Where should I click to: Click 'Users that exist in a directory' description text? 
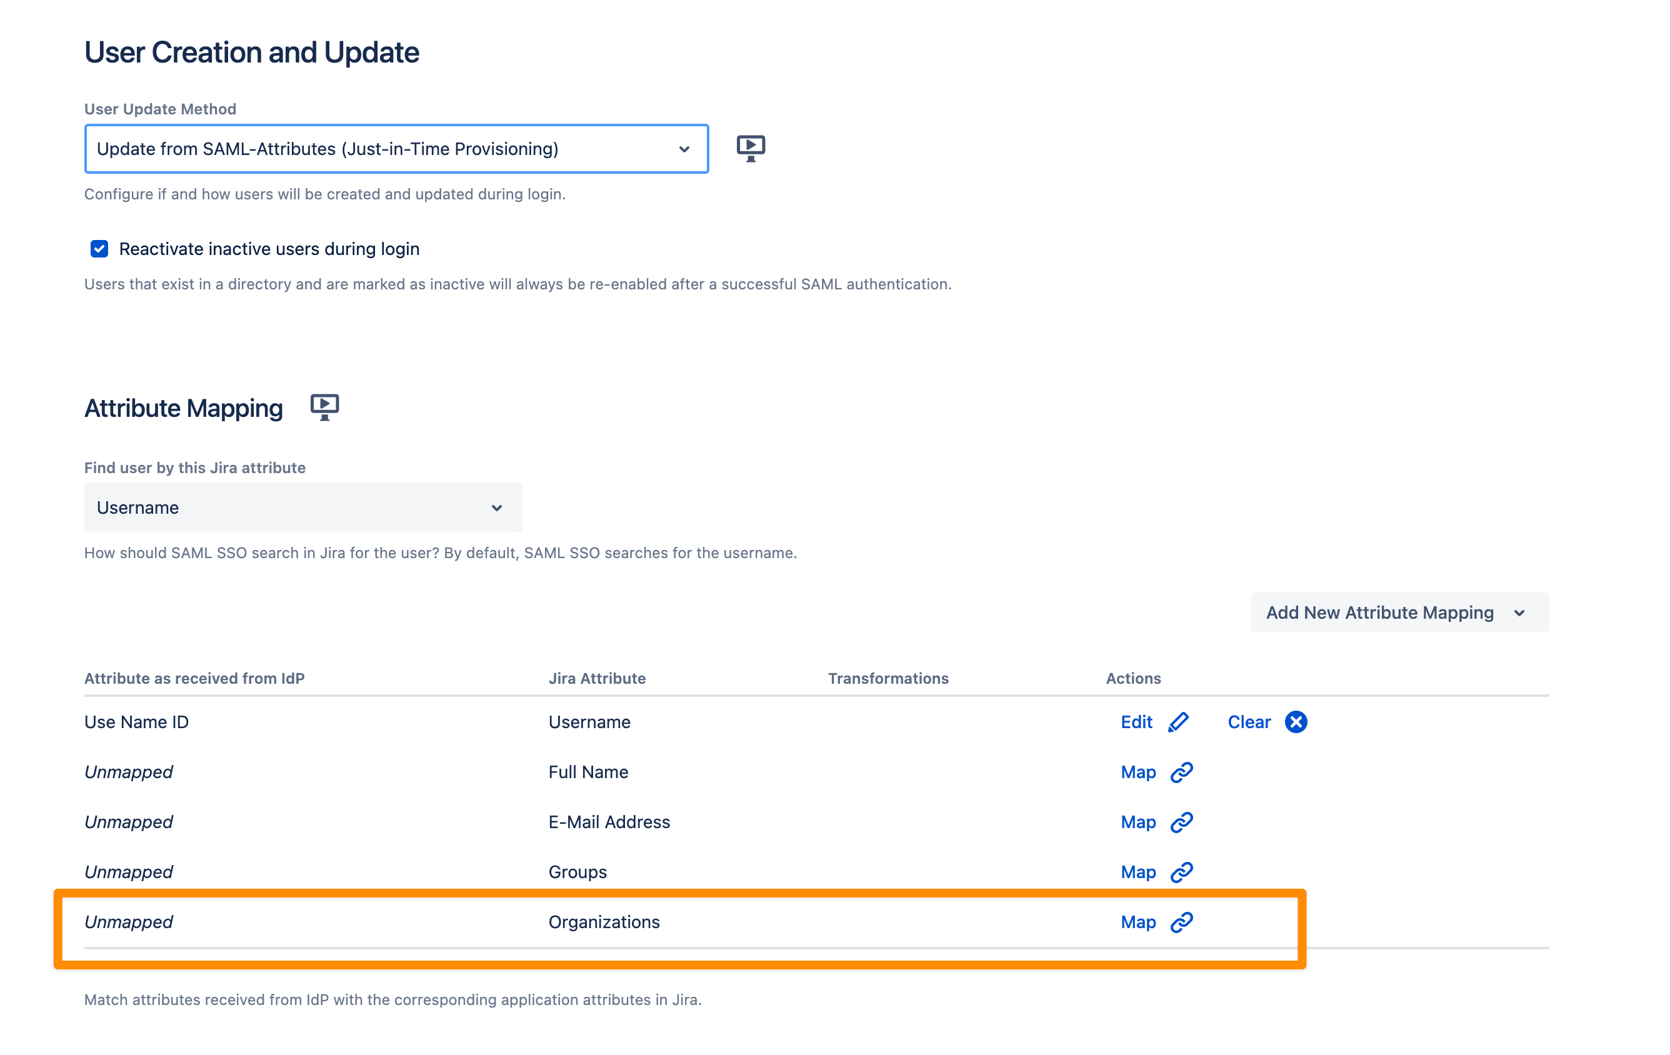518,284
